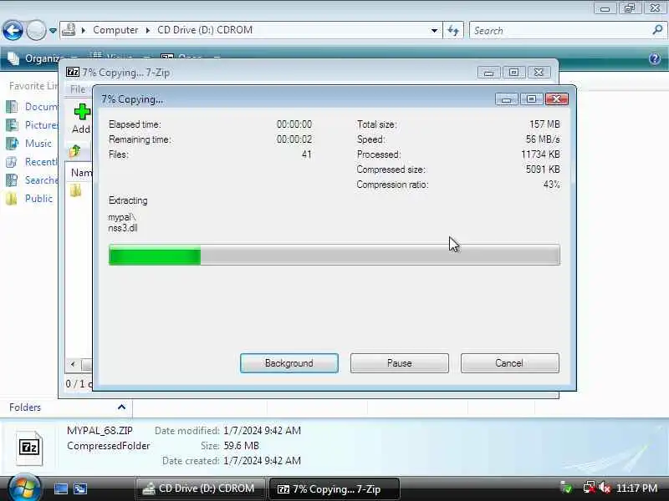Click the Total size value 157 MB
669x501 pixels.
(544, 124)
